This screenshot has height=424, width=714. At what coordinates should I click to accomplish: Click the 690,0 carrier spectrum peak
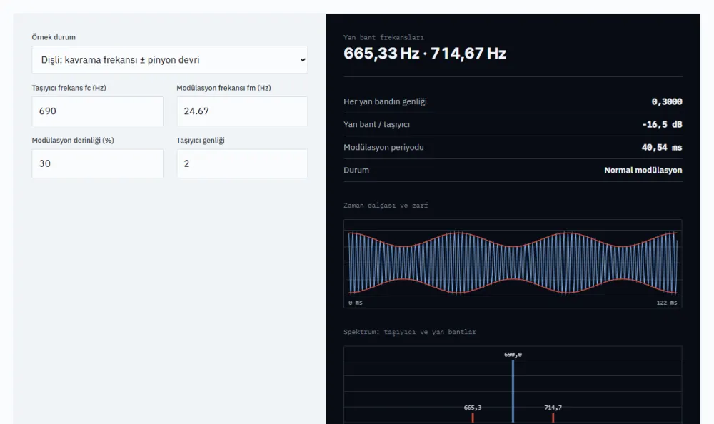pyautogui.click(x=513, y=390)
